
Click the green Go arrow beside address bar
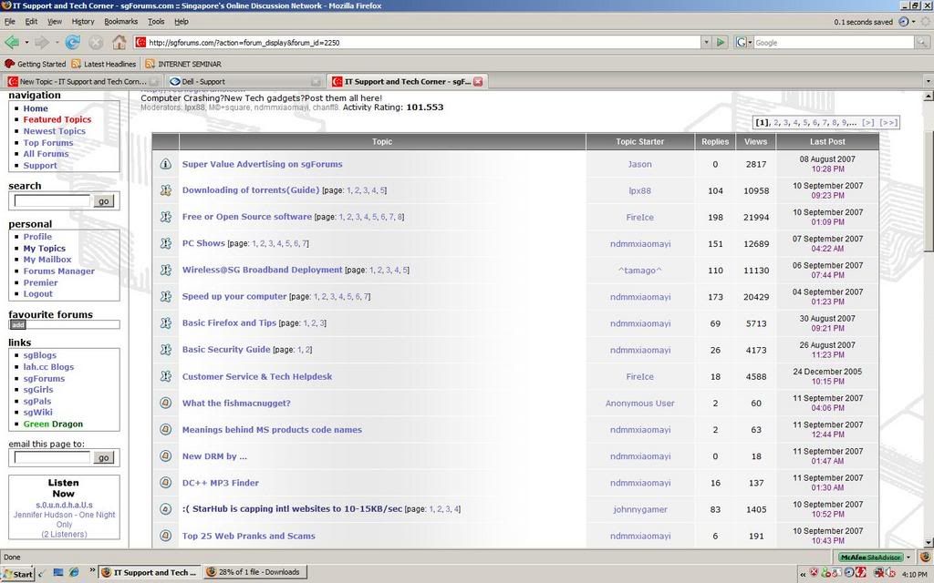721,42
